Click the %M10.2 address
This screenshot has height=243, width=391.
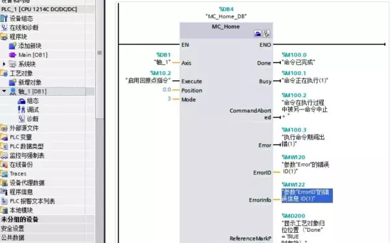[160, 73]
